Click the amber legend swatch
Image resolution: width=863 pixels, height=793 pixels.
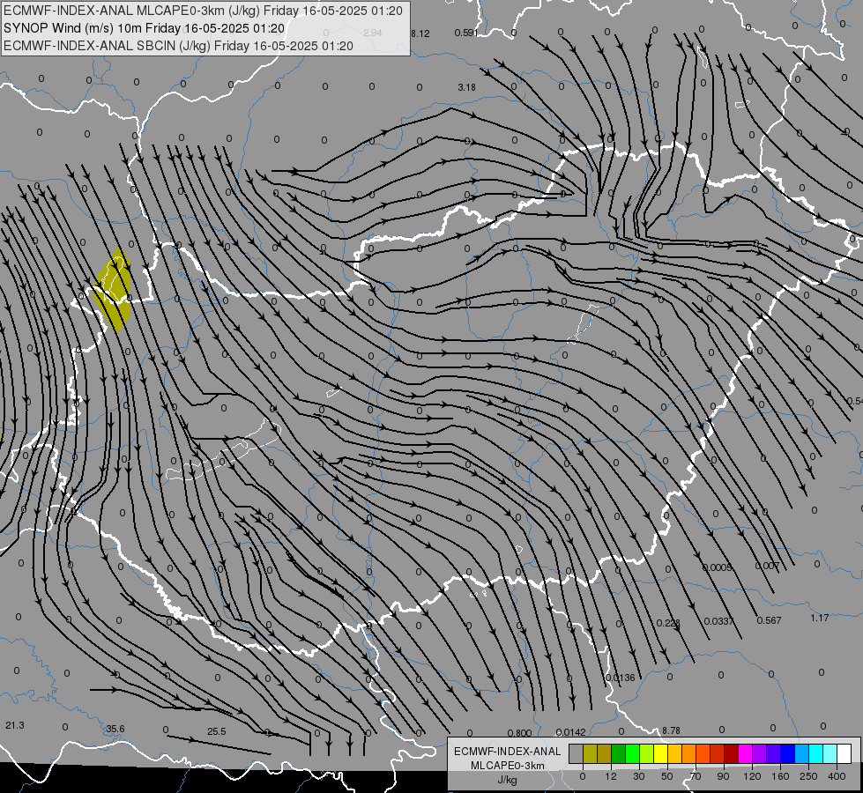tap(675, 753)
